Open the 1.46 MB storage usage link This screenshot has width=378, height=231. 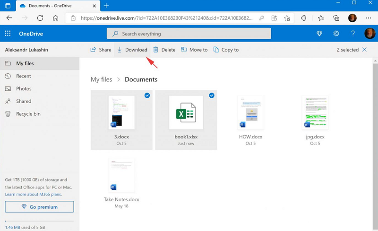pos(13,227)
